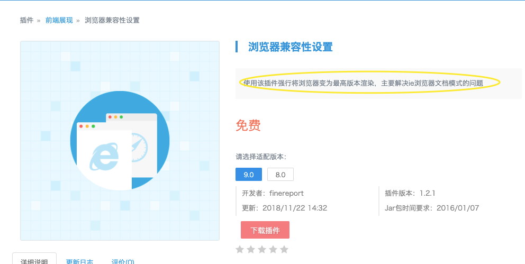Rate two stars
Viewport: 525px width, 264px height.
tap(251, 249)
